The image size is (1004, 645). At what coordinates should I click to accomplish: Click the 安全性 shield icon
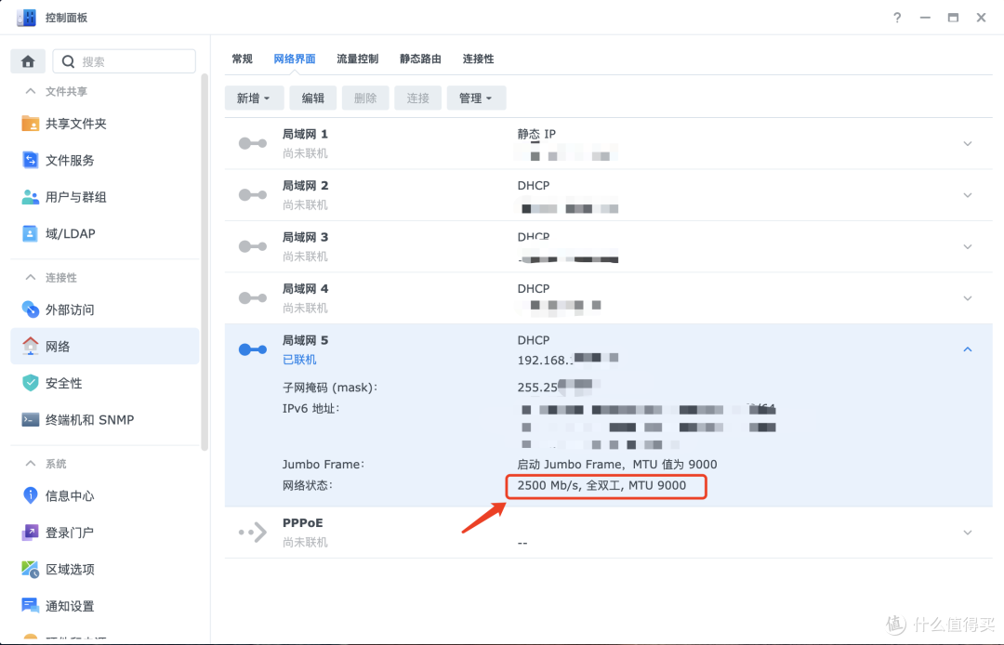click(x=30, y=383)
